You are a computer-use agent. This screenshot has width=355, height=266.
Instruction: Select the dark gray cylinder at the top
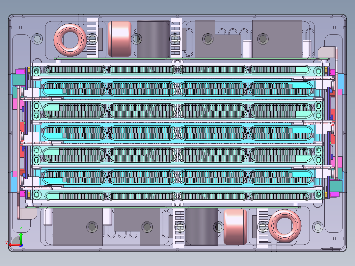click(x=153, y=39)
